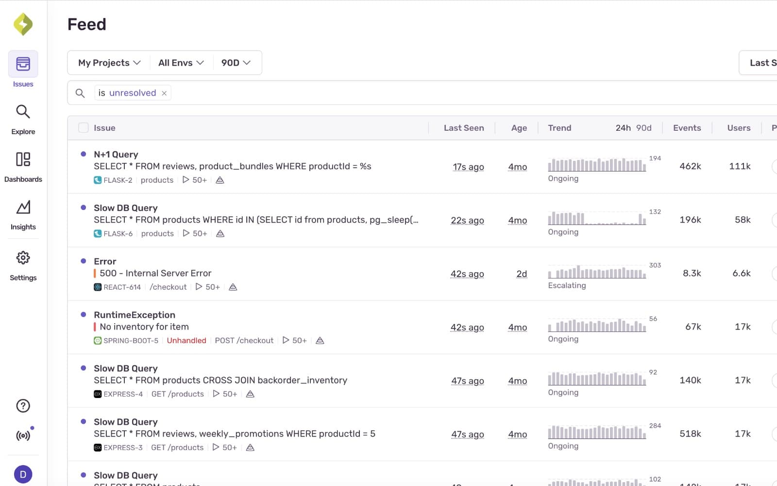777x486 pixels.
Task: Click '17s ago' last seen value
Action: (468, 167)
